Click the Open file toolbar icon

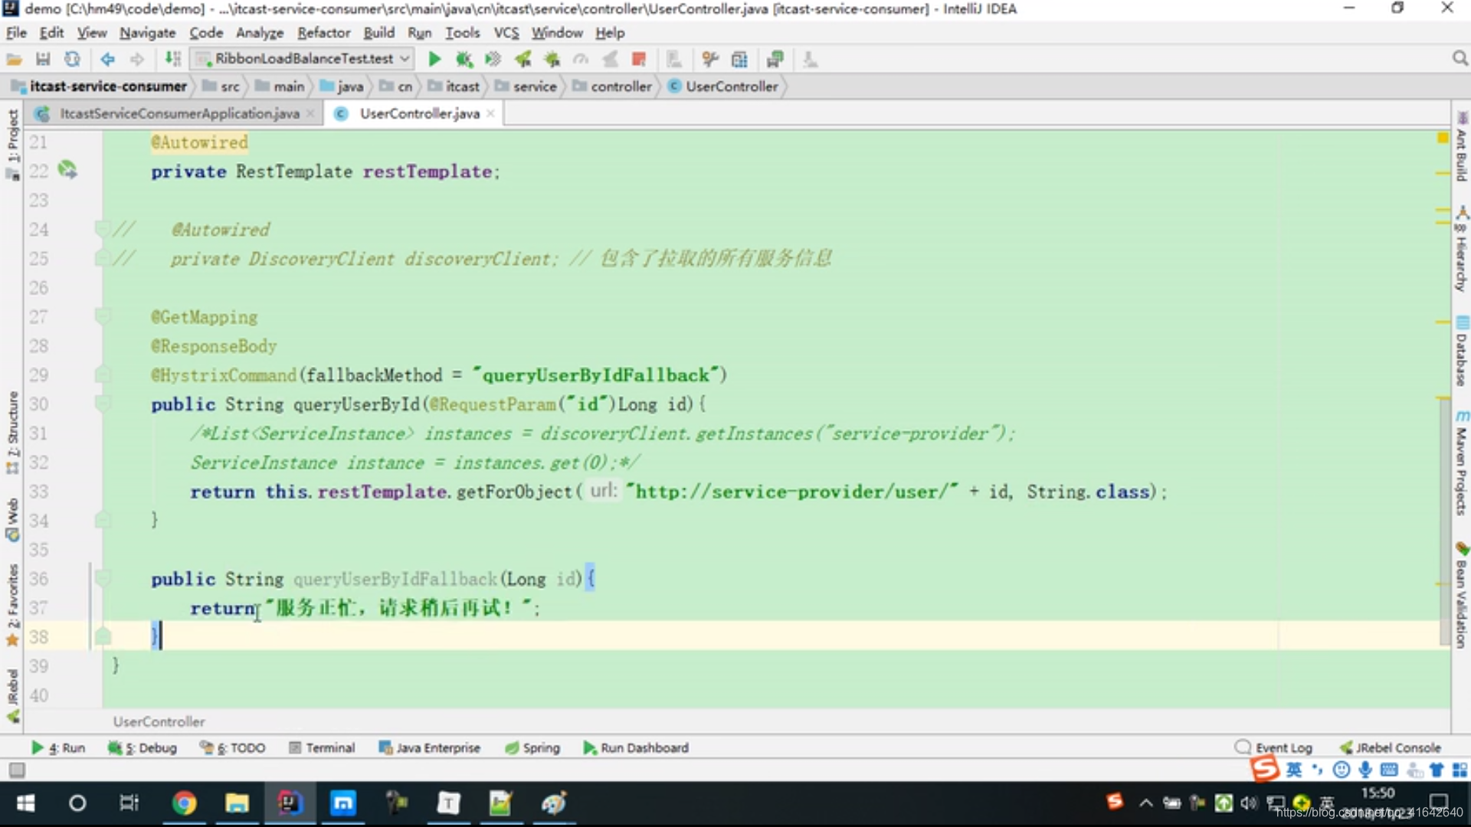pyautogui.click(x=14, y=59)
